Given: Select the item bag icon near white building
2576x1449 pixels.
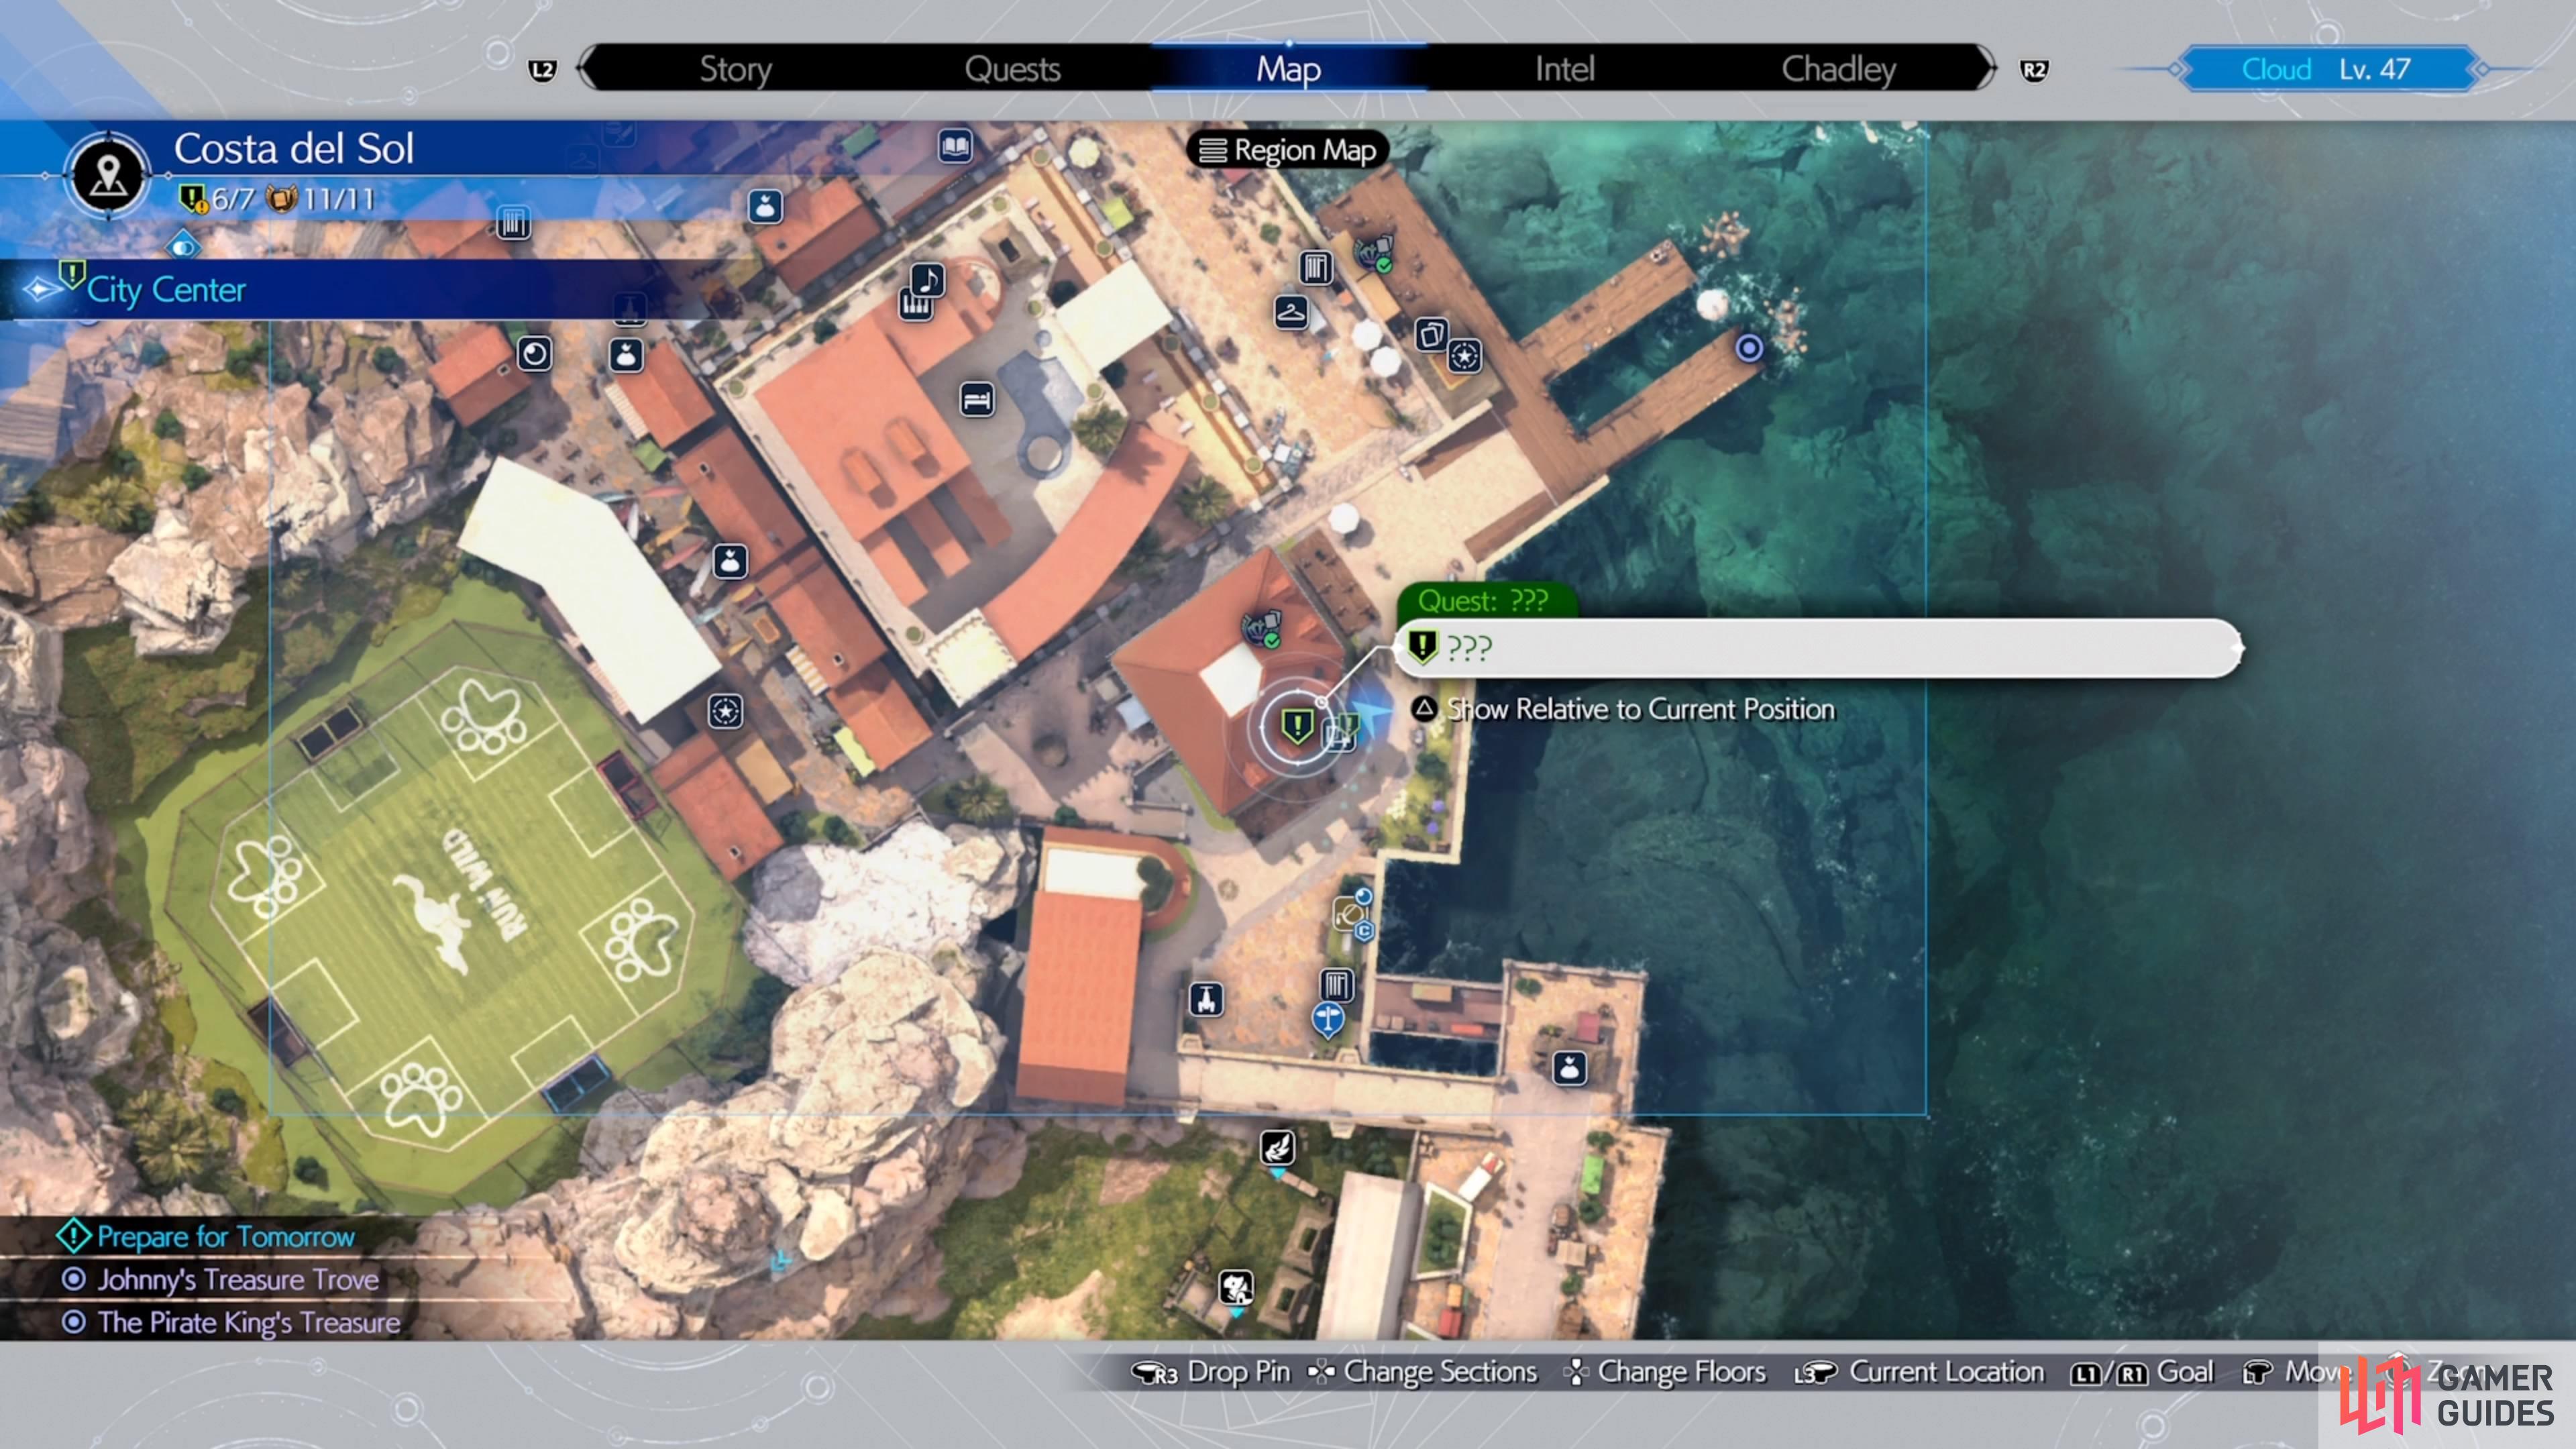Looking at the screenshot, I should click(x=729, y=561).
